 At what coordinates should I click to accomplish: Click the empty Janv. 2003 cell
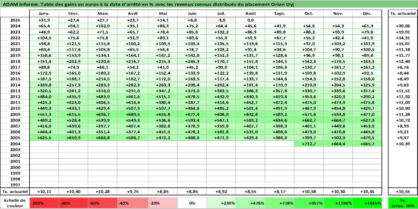click(44, 150)
